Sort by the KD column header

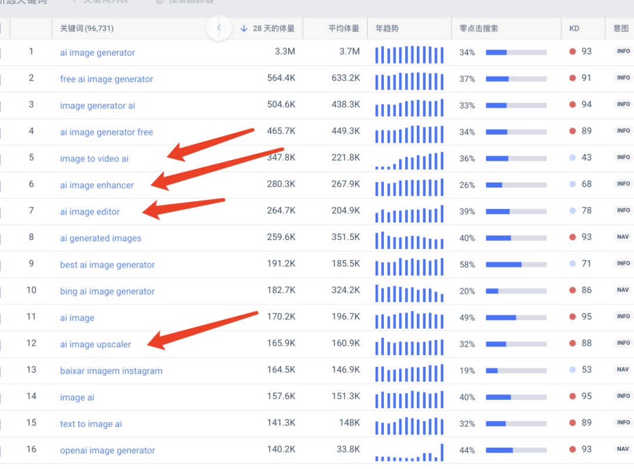(574, 28)
